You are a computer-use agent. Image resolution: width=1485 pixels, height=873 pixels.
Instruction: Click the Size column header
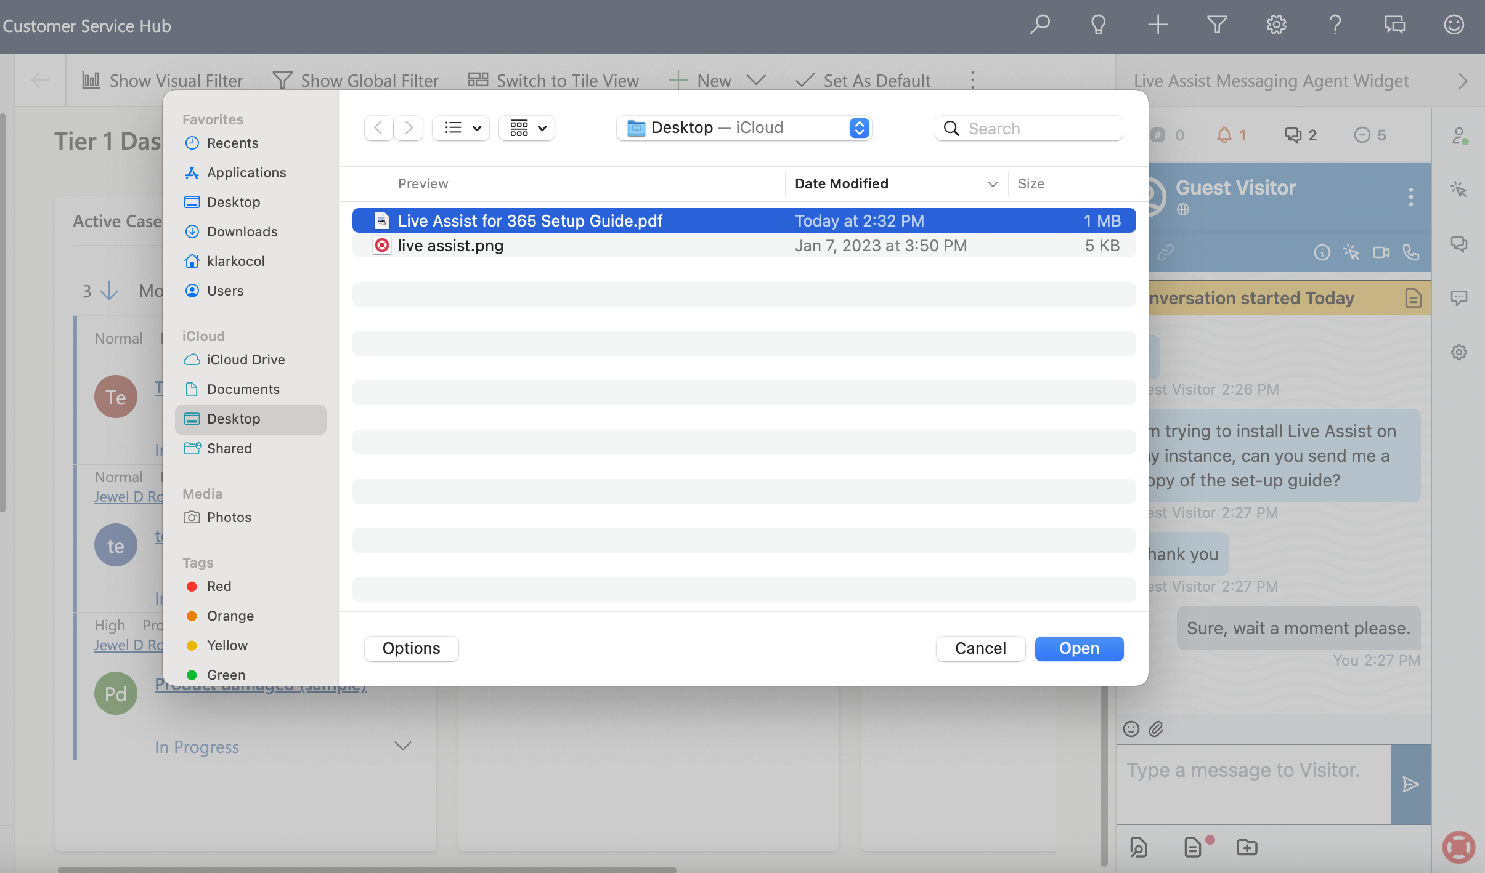point(1031,183)
